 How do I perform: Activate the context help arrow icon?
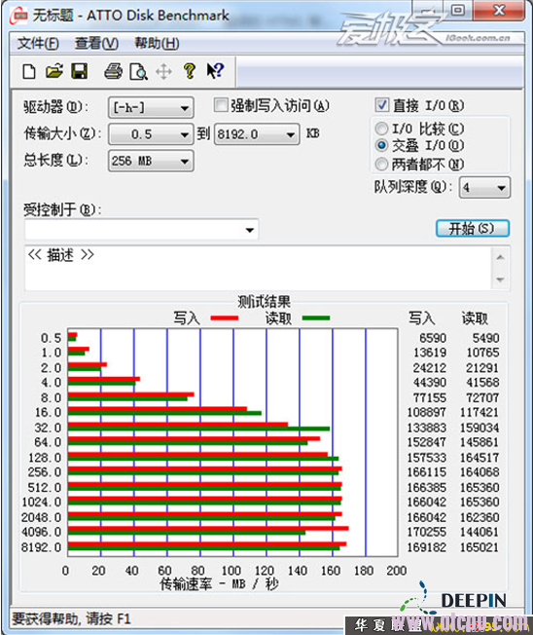coord(215,71)
